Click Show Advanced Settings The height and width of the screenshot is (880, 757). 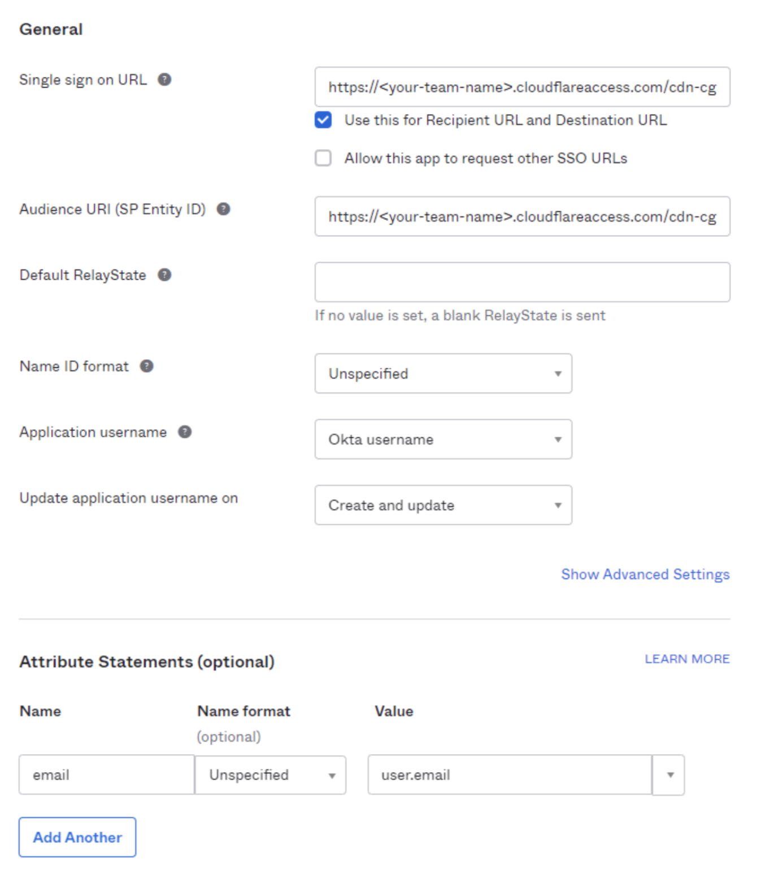click(x=645, y=574)
